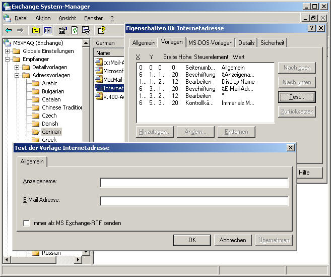Click the Arabic folder icon

[x=35, y=84]
